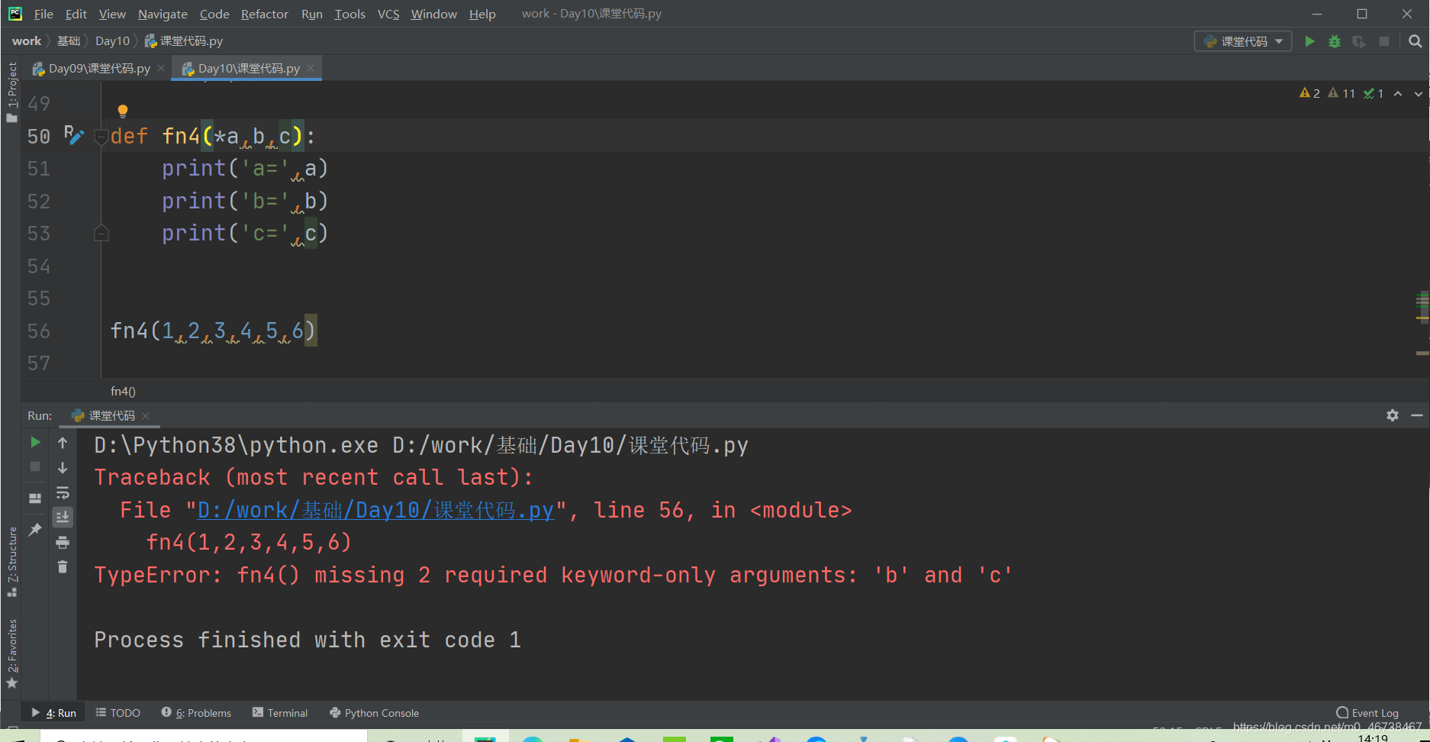
Task: Open the Code menu
Action: coord(214,14)
